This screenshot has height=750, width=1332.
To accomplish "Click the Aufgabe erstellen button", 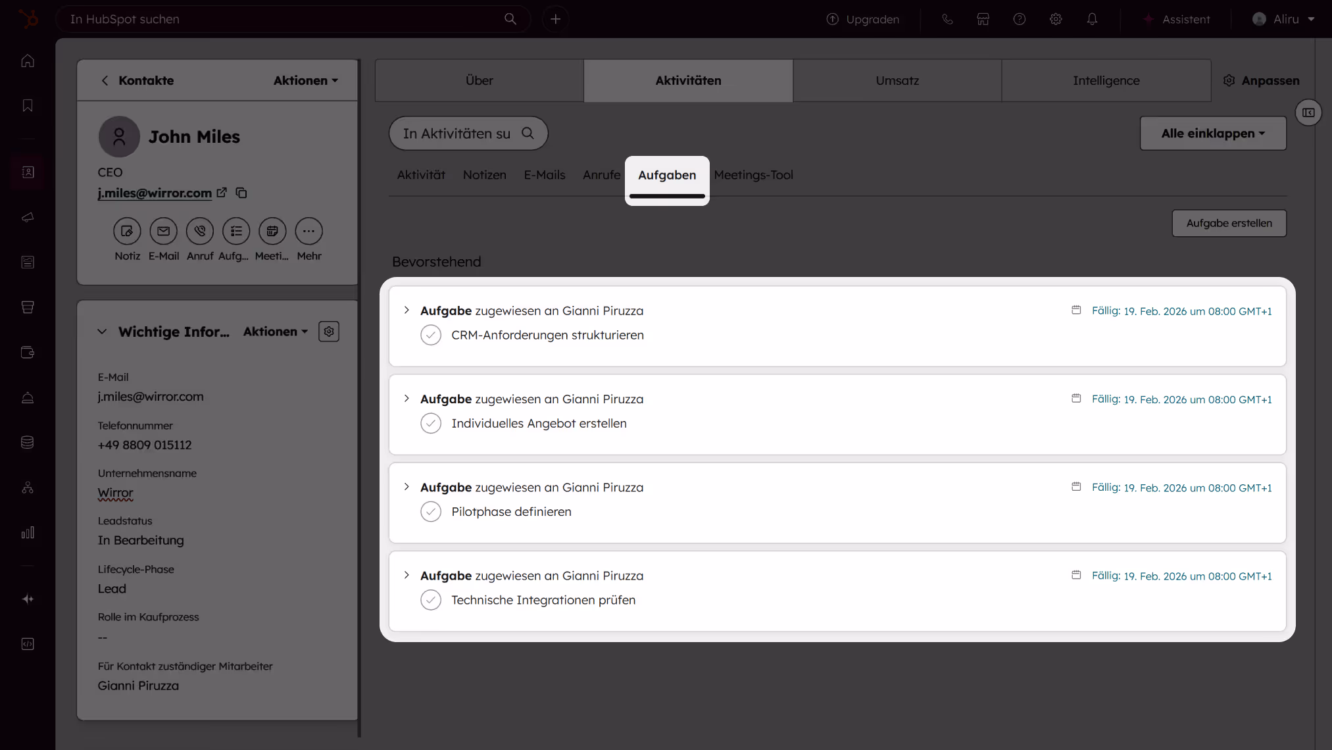I will coord(1229,223).
